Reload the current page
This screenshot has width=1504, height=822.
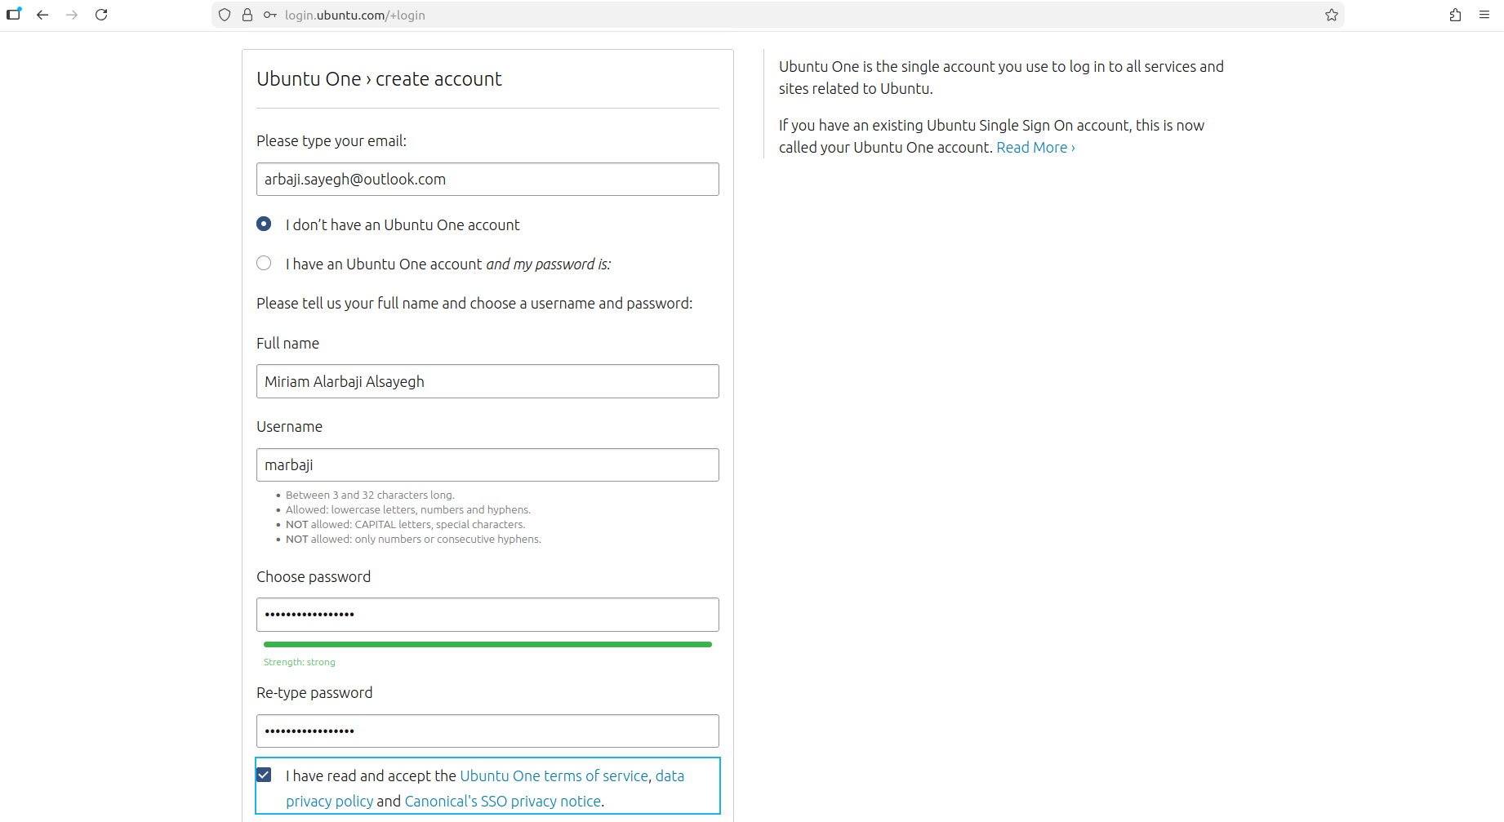[x=101, y=15]
